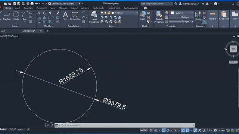Click the Move tool in Modify panel
Screen dimensions: 239x134
[x=39, y=13]
